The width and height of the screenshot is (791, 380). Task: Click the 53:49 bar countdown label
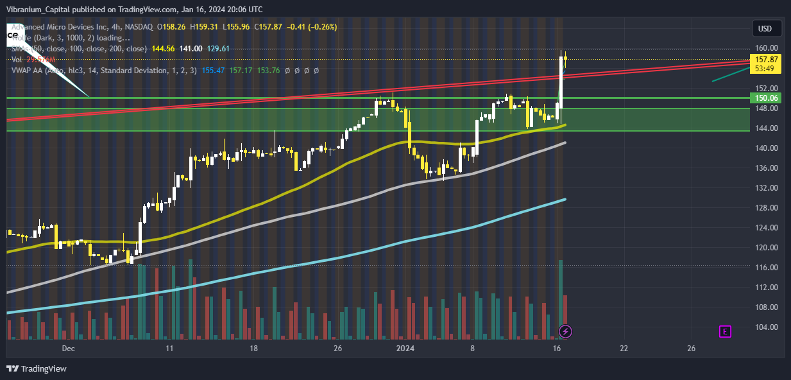pos(766,68)
